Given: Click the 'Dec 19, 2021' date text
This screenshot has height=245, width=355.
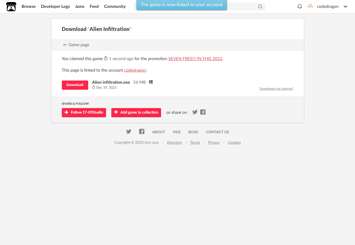Looking at the screenshot, I should (x=107, y=88).
